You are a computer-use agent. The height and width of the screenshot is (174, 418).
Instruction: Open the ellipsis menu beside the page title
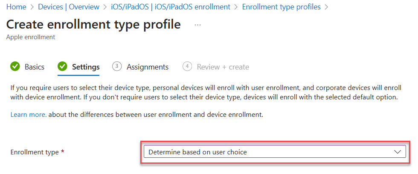(197, 25)
